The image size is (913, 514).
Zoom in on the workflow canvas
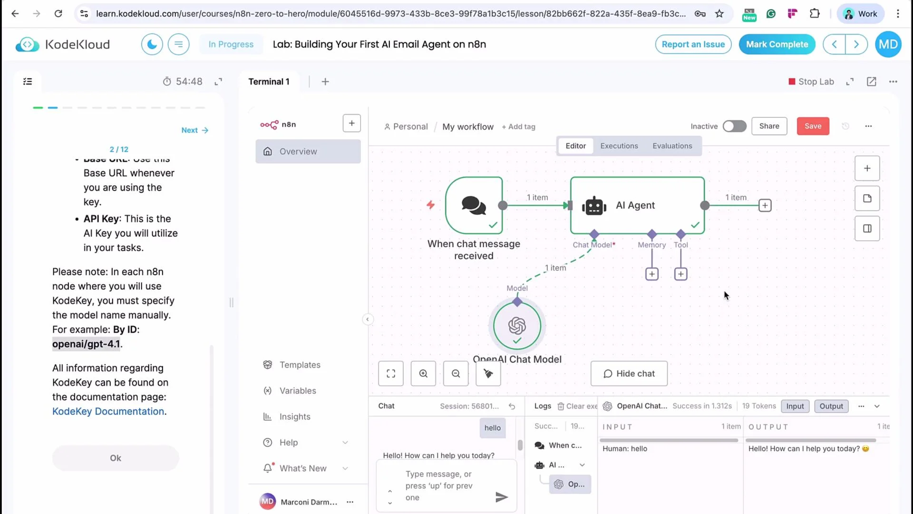click(x=423, y=374)
